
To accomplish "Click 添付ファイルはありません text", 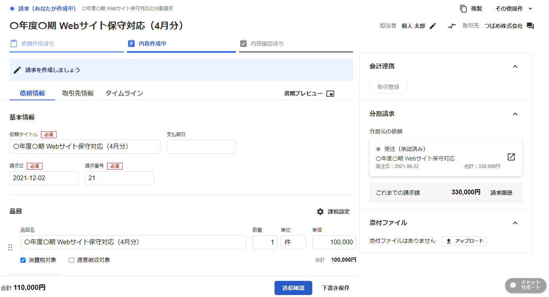I will [x=403, y=241].
